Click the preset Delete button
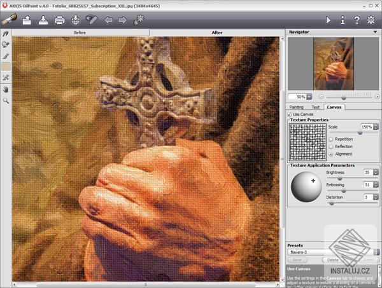Screen dimensions: 382x288 pos(332,260)
